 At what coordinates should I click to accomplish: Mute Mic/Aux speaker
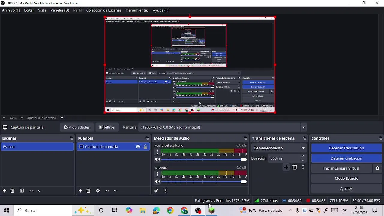157,181
